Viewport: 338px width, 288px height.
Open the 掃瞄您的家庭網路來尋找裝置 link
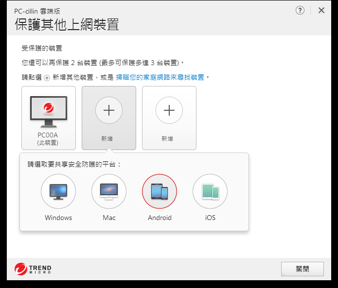pos(160,77)
